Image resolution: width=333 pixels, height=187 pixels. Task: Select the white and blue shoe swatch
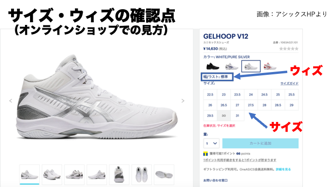232,66
